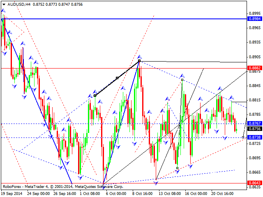Screen dimensions: 263x197
Task: Click the anchor square at the 0.8738 line end
Action: pos(243,137)
